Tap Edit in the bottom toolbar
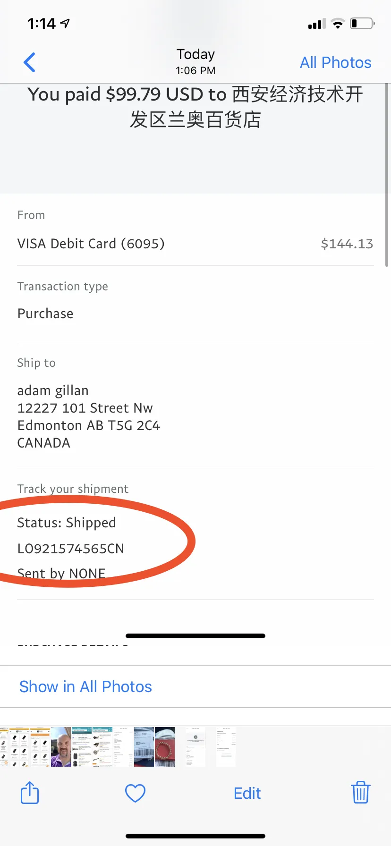 (x=247, y=793)
